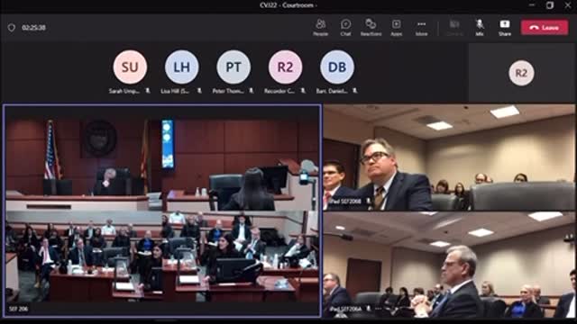This screenshot has width=577, height=324.
Task: Open the Reactions menu
Action: coord(371,28)
